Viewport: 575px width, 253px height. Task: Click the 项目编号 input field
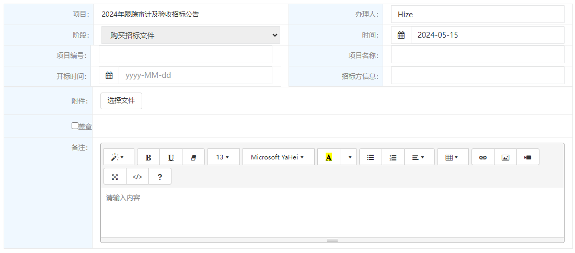186,55
